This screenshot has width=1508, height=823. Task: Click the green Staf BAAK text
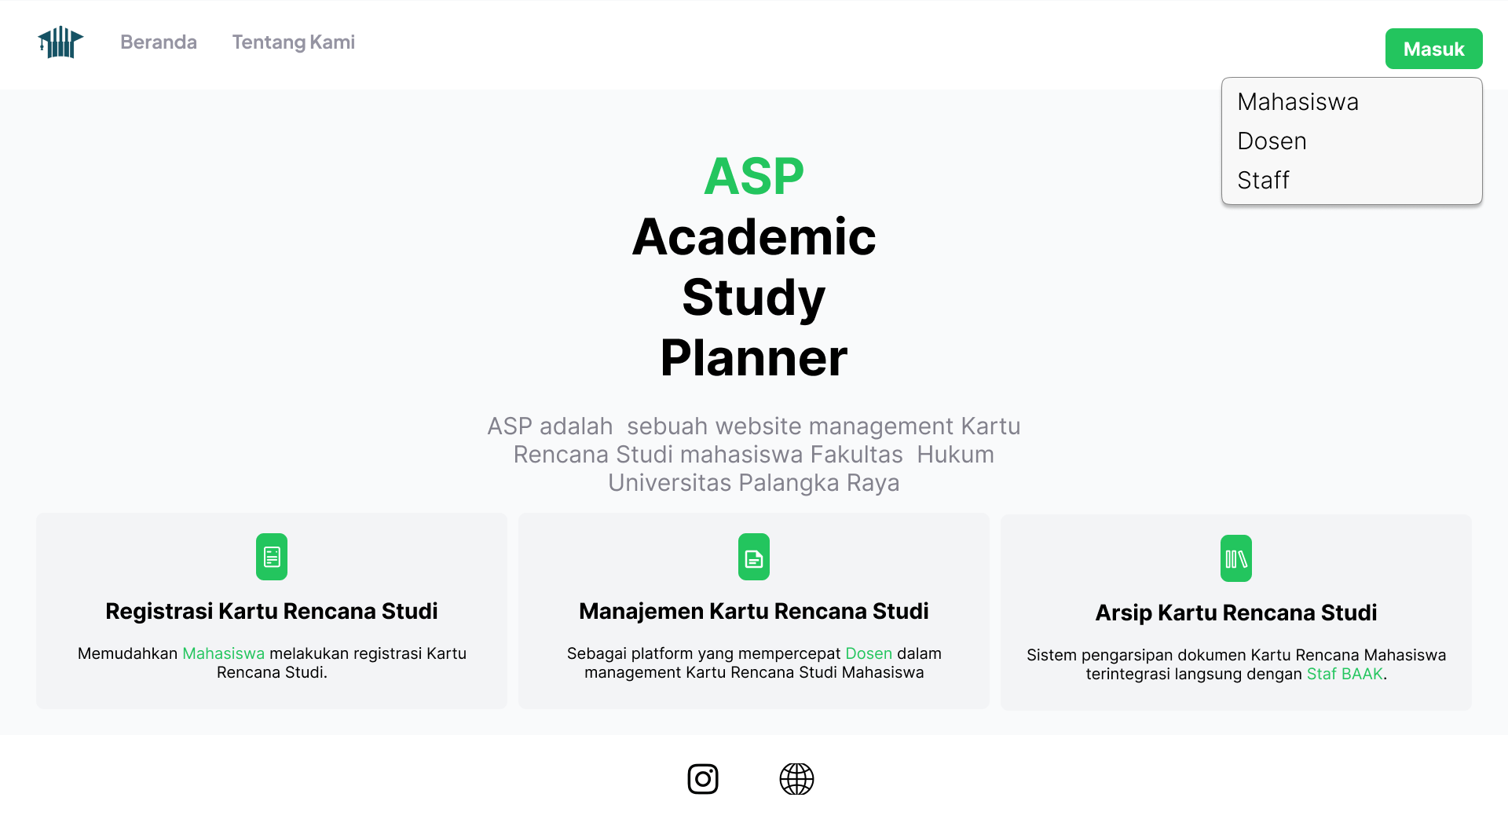1344,674
